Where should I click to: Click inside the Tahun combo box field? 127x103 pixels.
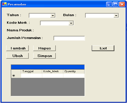[42, 16]
